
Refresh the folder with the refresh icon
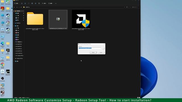[127, 7]
